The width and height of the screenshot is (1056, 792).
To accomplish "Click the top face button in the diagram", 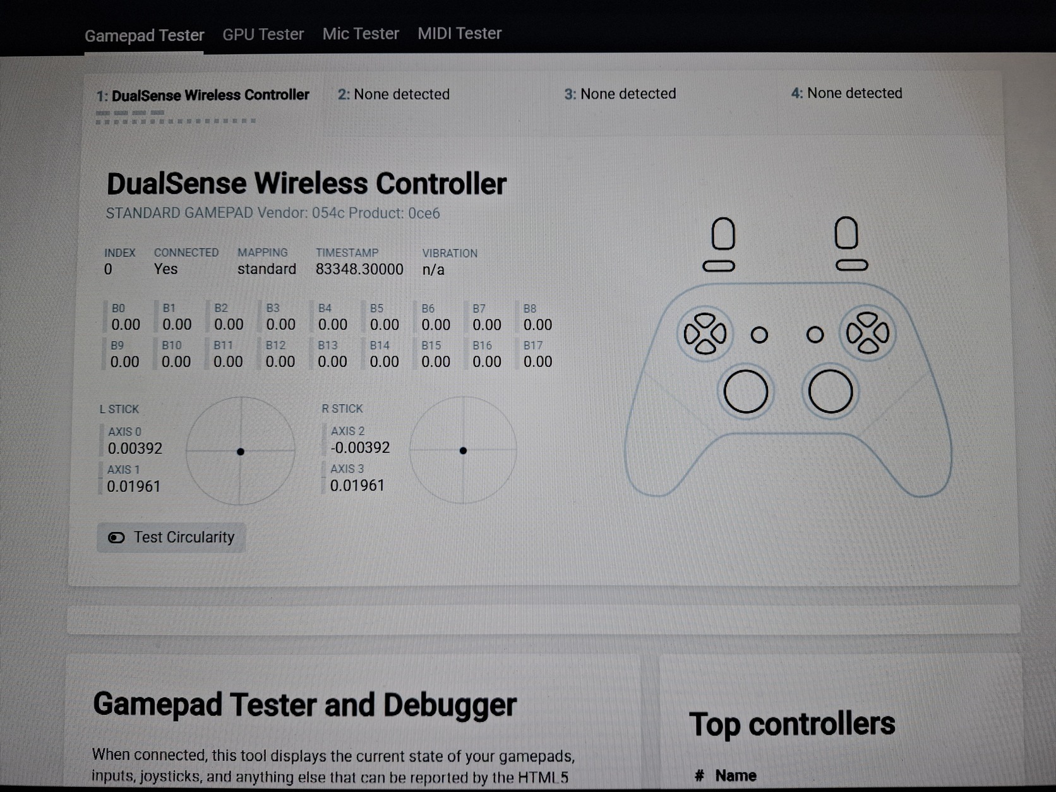I will click(868, 319).
